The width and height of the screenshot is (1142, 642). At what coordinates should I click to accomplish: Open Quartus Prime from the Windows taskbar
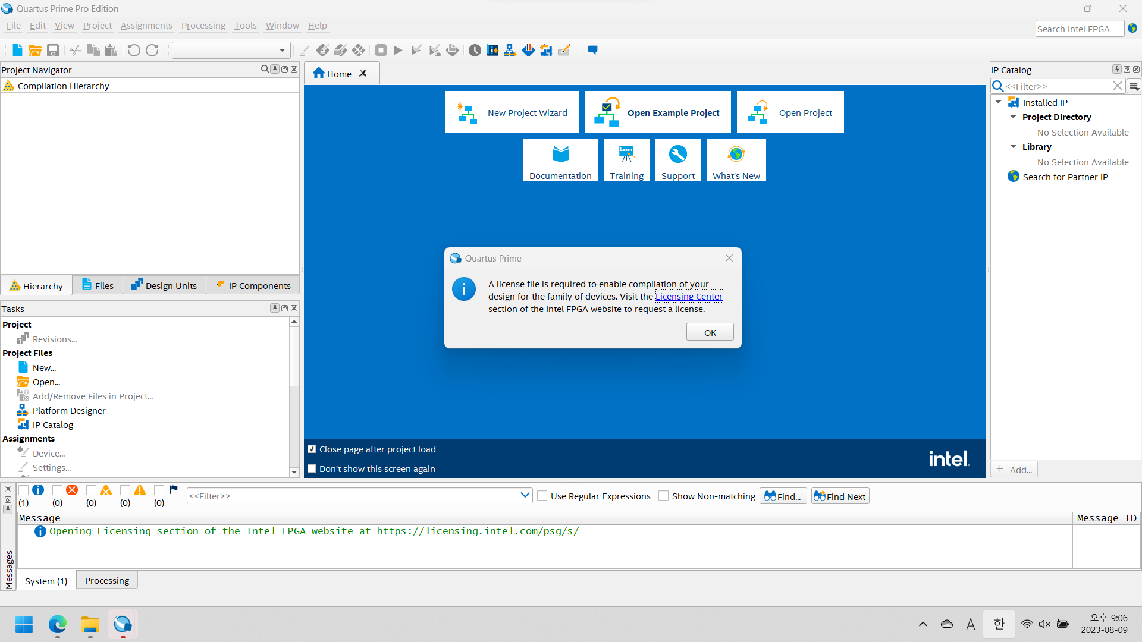[x=123, y=624]
